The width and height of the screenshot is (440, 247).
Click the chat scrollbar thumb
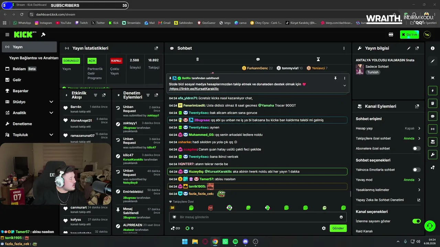350,194
